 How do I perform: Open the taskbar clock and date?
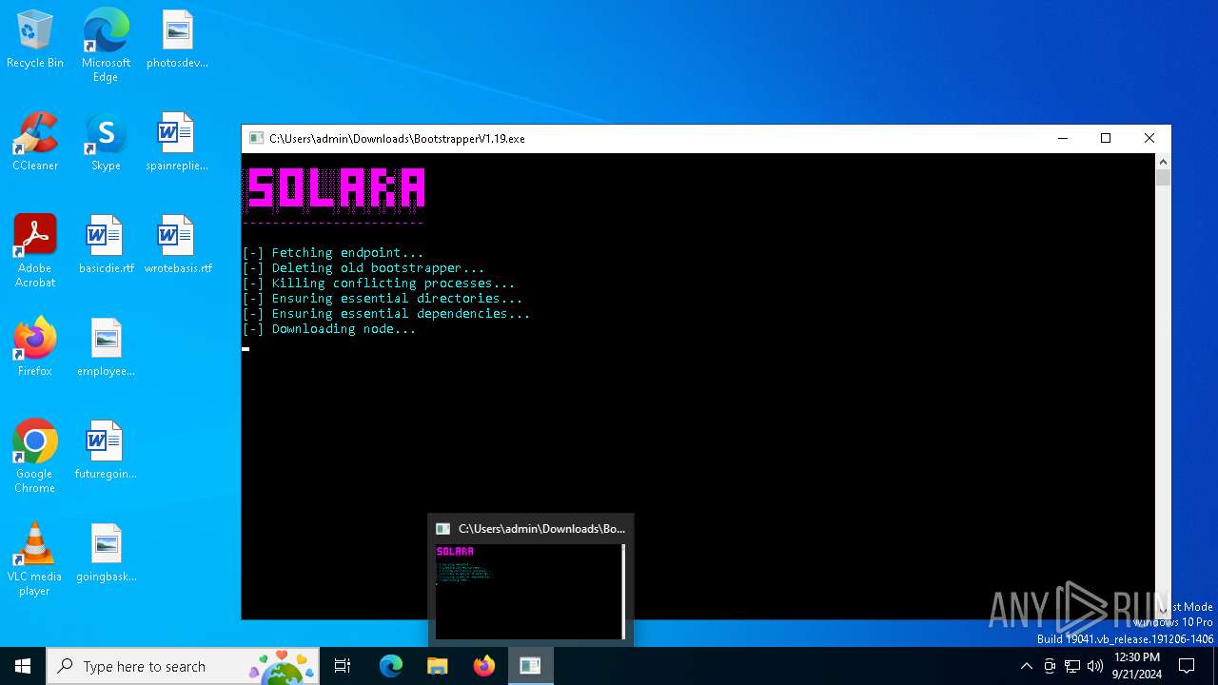[1137, 666]
